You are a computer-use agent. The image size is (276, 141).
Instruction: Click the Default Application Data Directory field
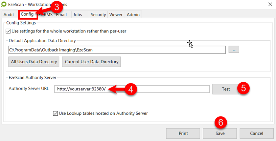[x=117, y=50]
